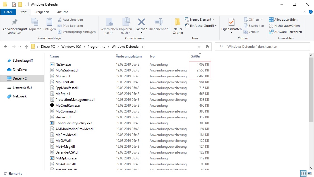Select Elements (E:) drive
This screenshot has height=177, width=314.
click(20, 87)
